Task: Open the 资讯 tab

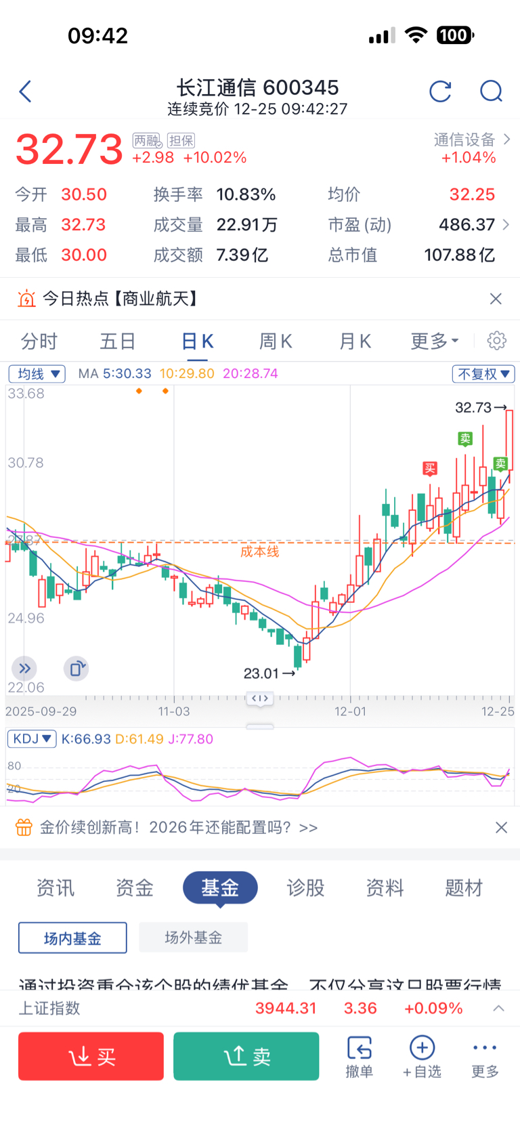Action: [56, 887]
